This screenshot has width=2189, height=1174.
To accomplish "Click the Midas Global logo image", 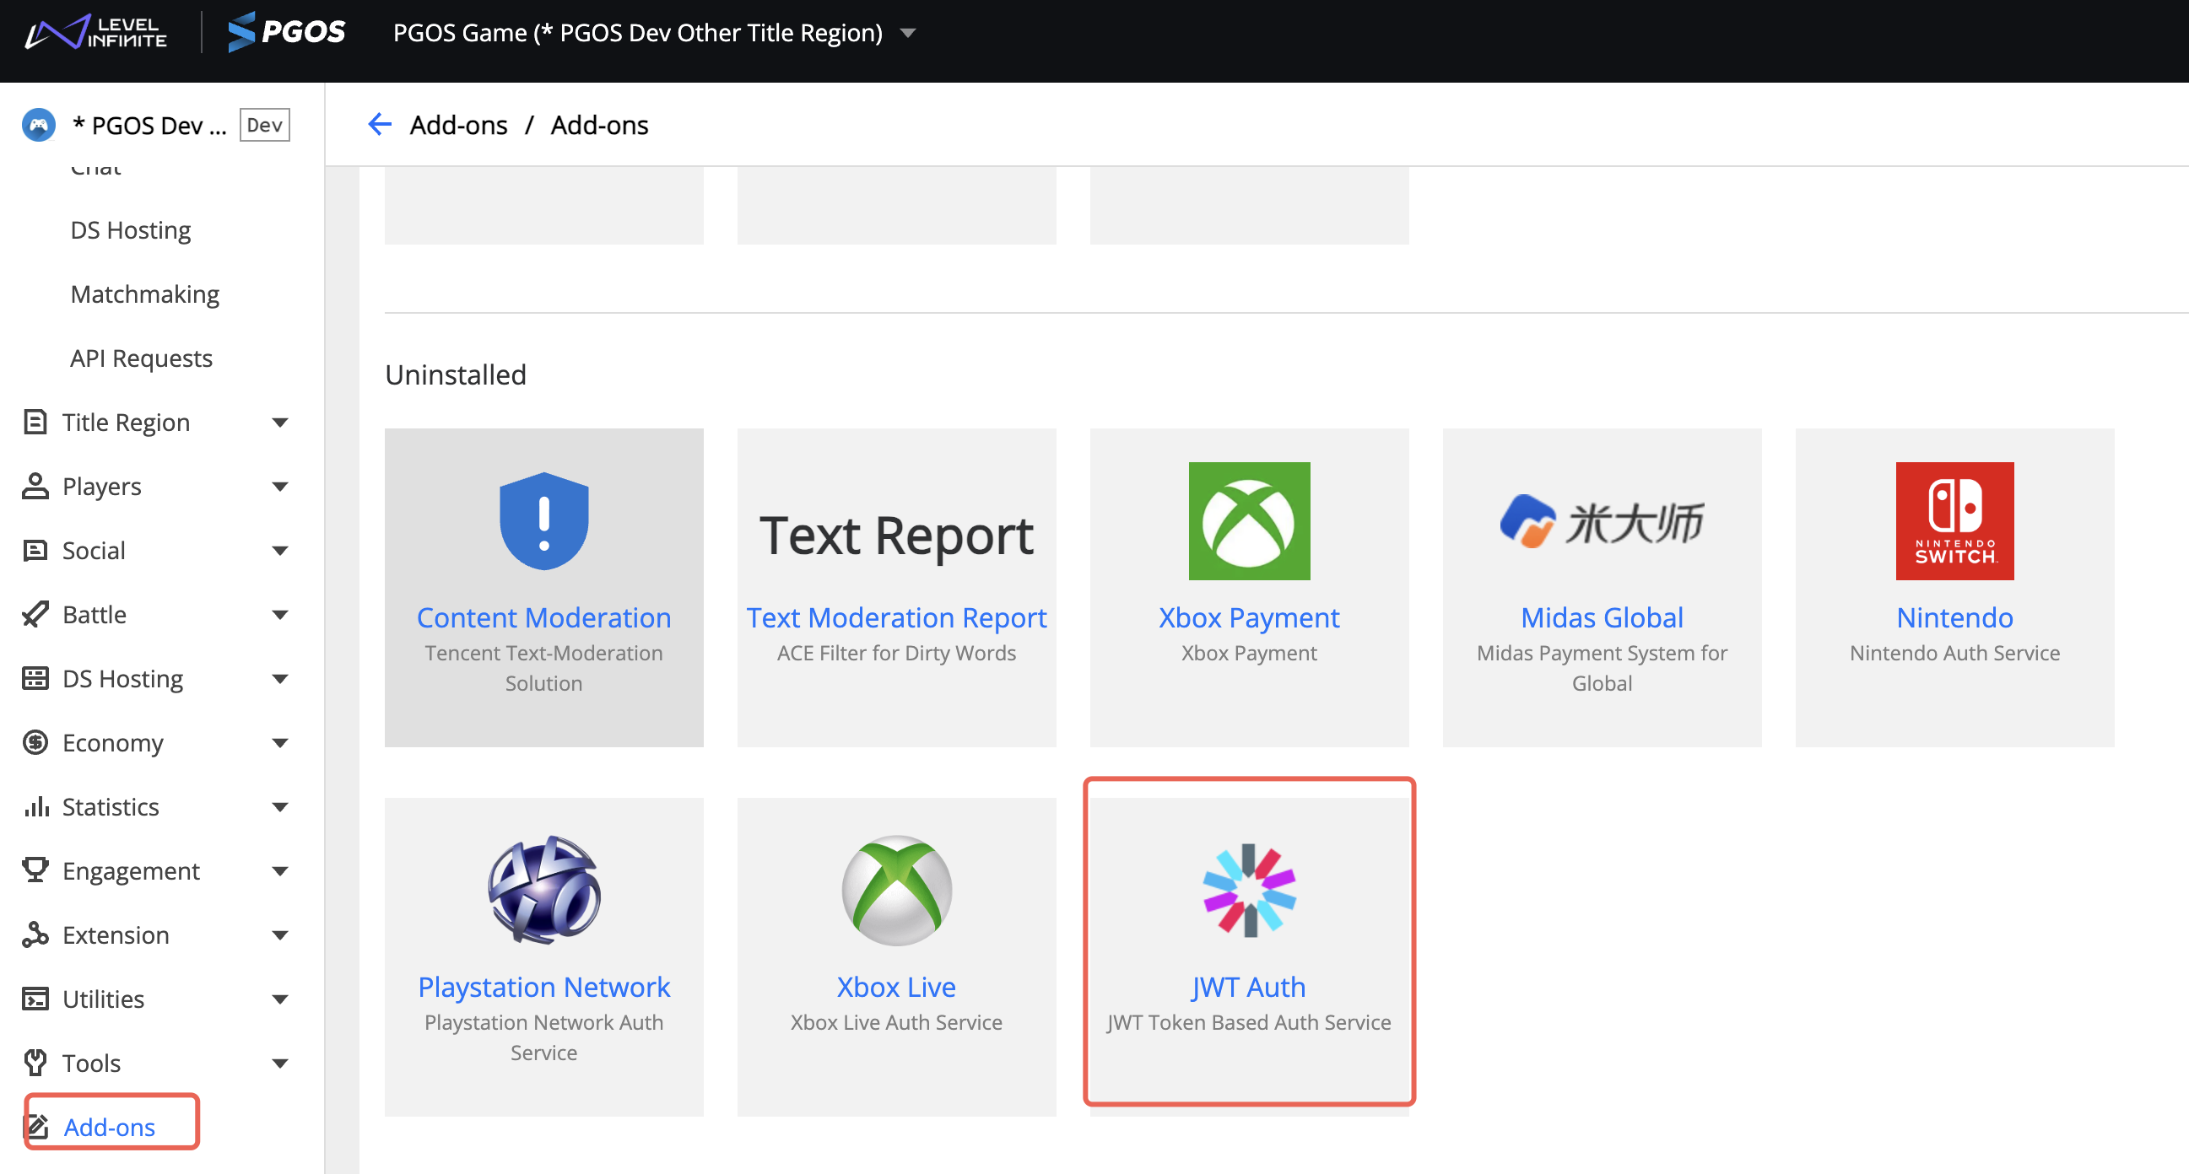I will pos(1601,520).
